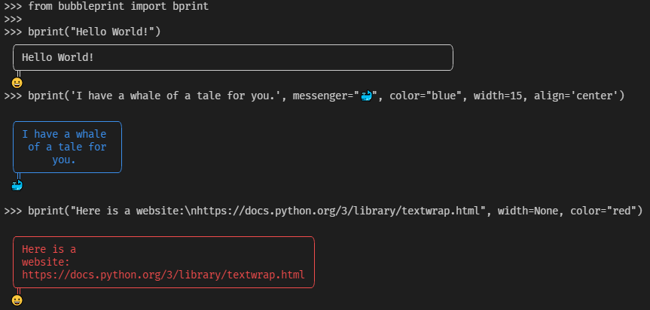This screenshot has height=310, width=650.
Task: Click the whale emoji beneath the blue bubble
Action: [x=17, y=185]
